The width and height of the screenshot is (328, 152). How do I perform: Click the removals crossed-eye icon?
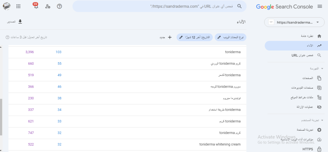[x=319, y=107]
